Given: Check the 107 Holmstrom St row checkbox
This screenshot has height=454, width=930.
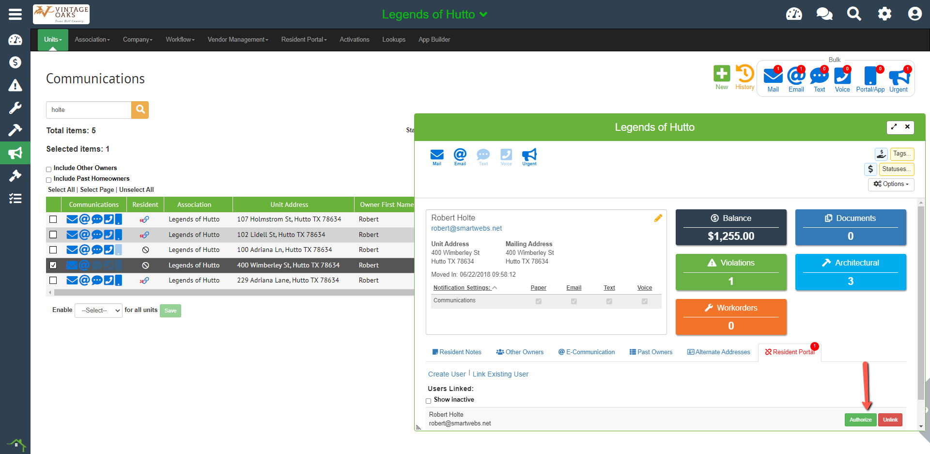Looking at the screenshot, I should tap(53, 219).
